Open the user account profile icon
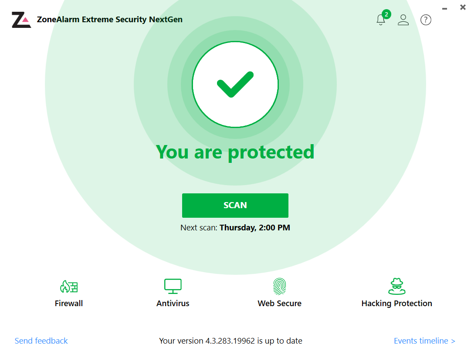 click(x=403, y=20)
